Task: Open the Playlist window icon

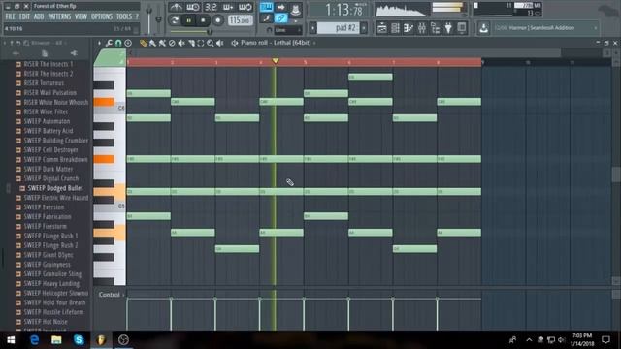Action: click(382, 28)
